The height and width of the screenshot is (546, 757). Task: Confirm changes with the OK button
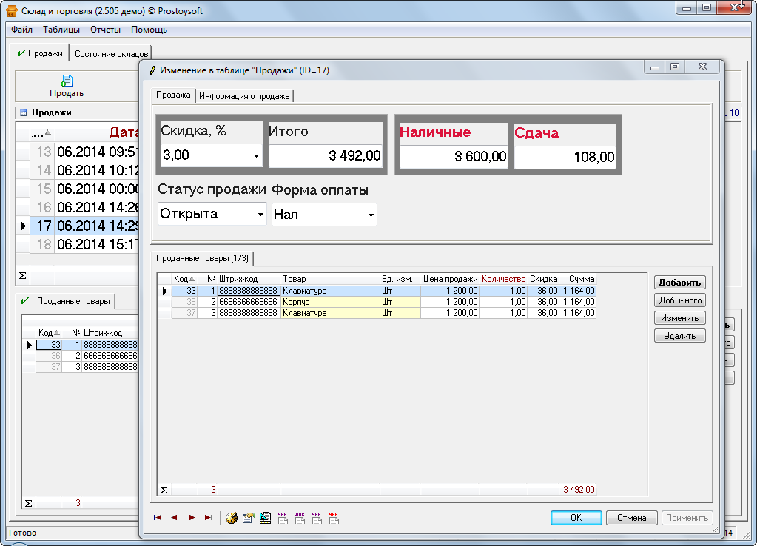(576, 518)
